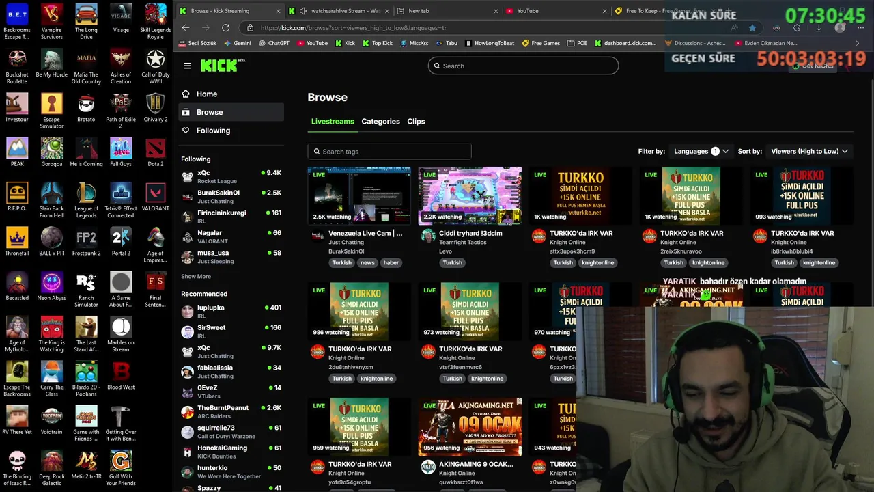Open Top Kick bookmark
Screen dimensions: 874x492
(x=376, y=43)
